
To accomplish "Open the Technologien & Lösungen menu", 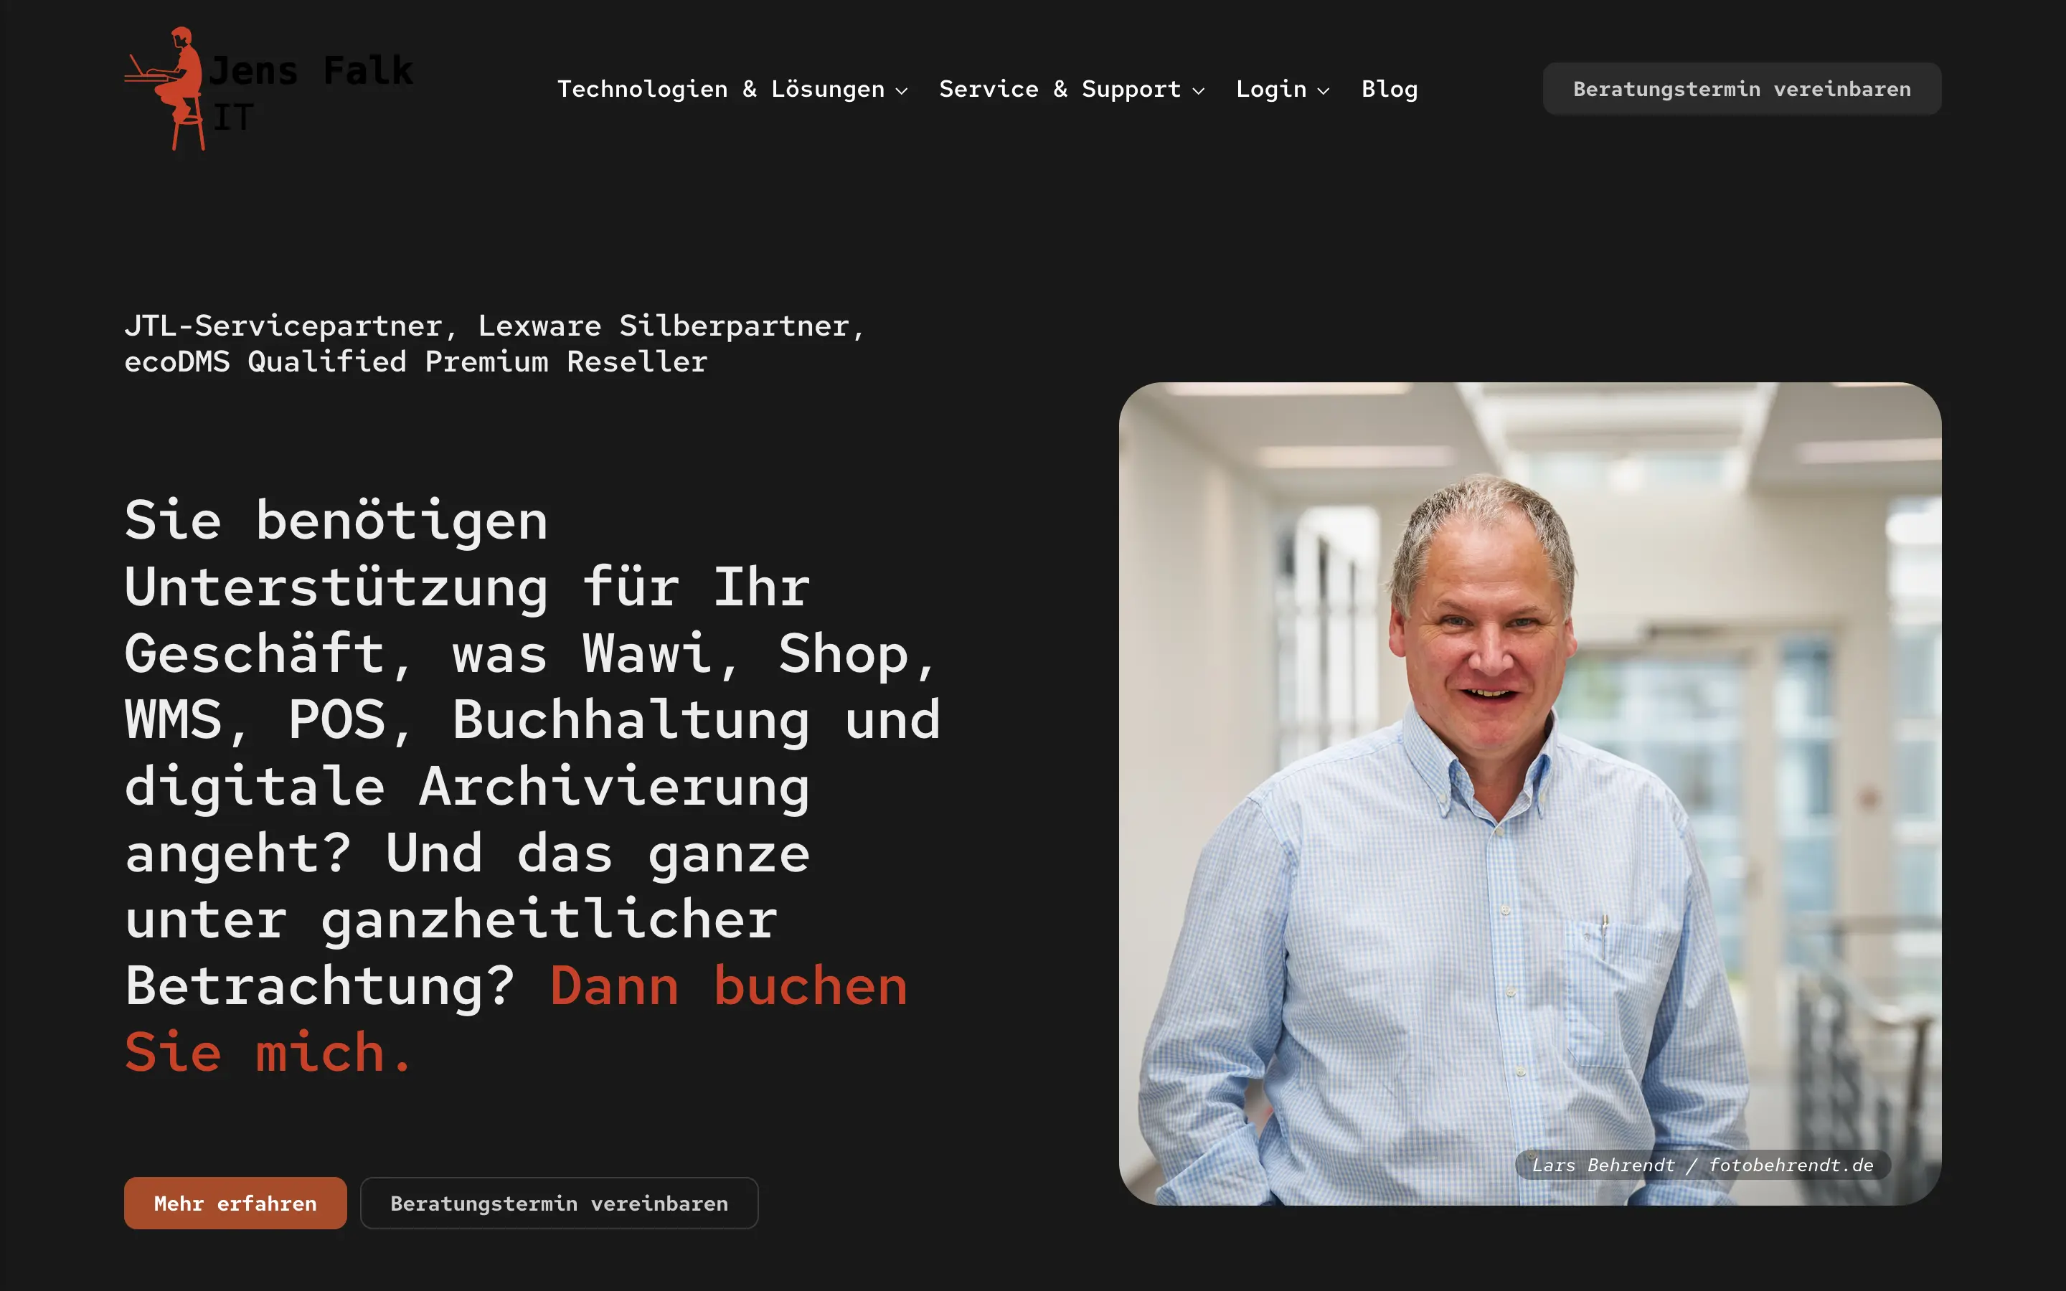I will [720, 89].
